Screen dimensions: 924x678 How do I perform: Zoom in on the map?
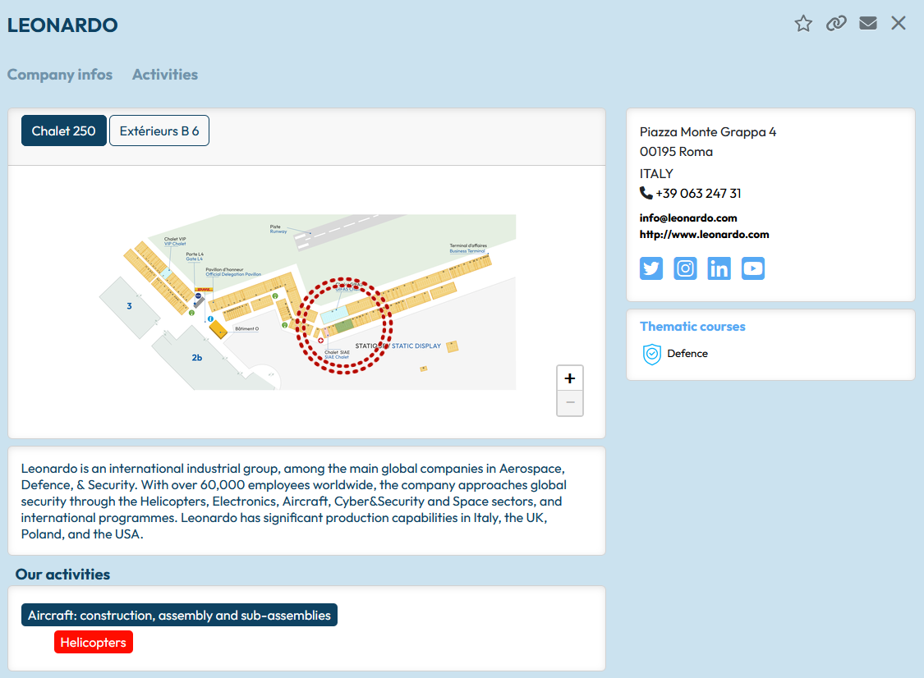[x=570, y=378]
